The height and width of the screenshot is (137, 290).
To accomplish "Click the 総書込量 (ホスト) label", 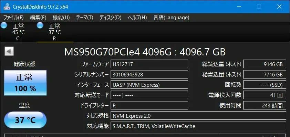I will pos(222,74).
